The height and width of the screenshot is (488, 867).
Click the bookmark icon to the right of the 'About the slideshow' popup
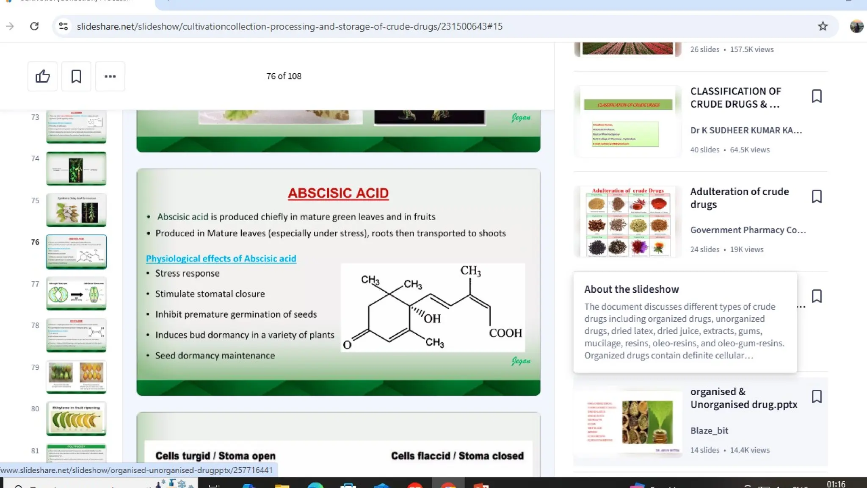click(817, 296)
